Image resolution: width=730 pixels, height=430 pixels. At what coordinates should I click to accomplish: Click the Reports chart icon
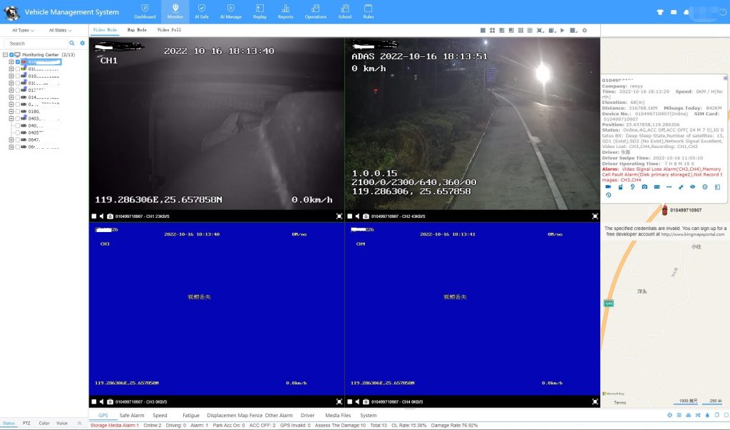(x=285, y=11)
